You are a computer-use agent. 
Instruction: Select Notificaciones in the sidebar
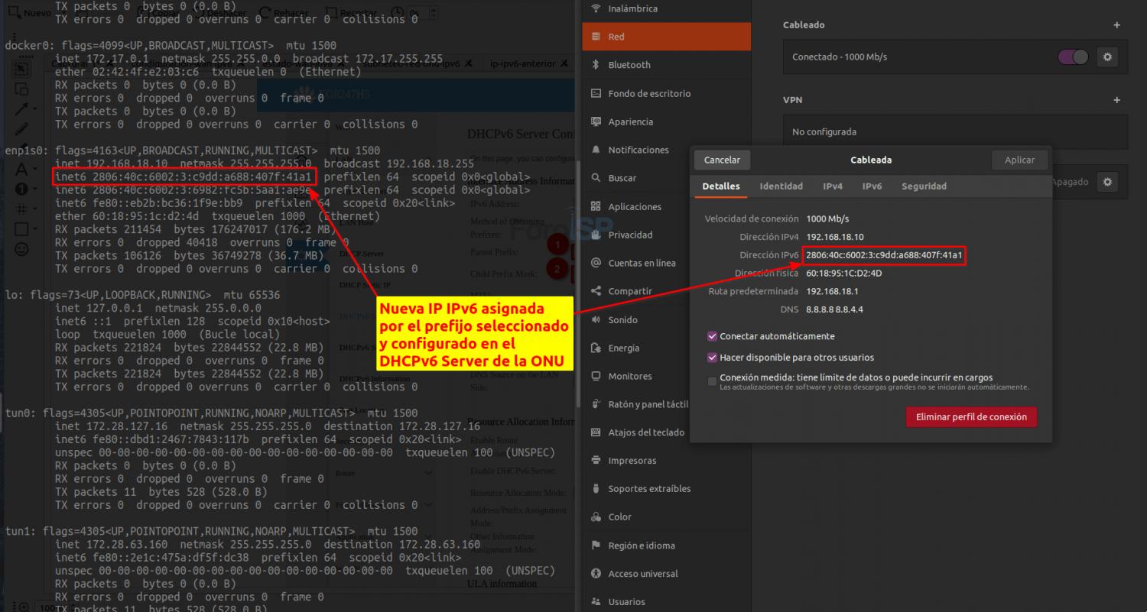click(638, 150)
